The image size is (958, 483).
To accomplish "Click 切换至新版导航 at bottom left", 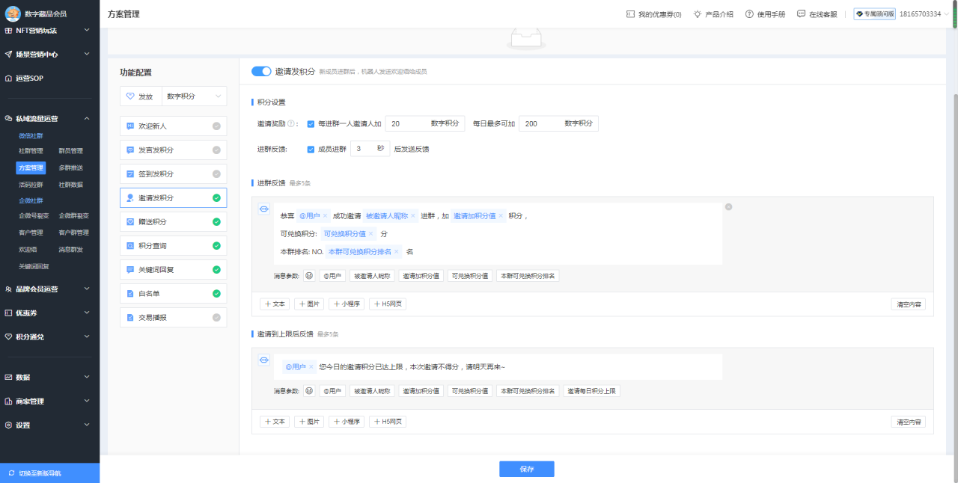I will [49, 473].
